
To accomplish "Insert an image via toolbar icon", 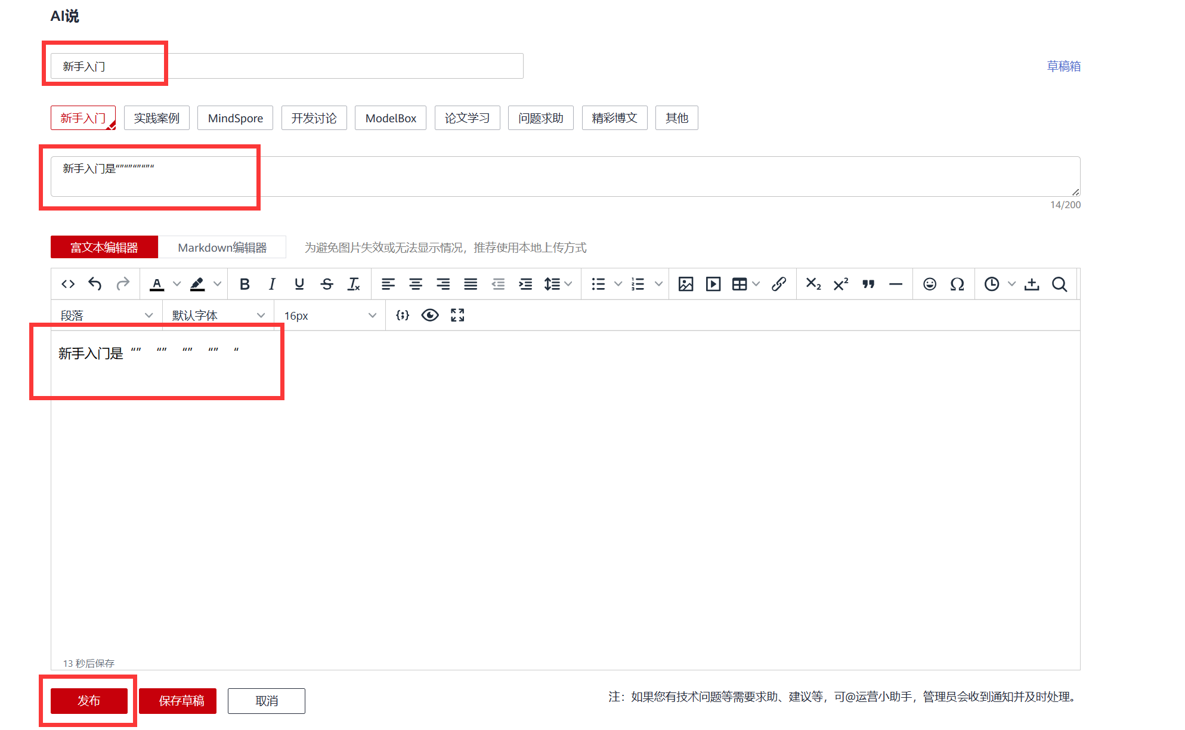I will click(x=686, y=284).
